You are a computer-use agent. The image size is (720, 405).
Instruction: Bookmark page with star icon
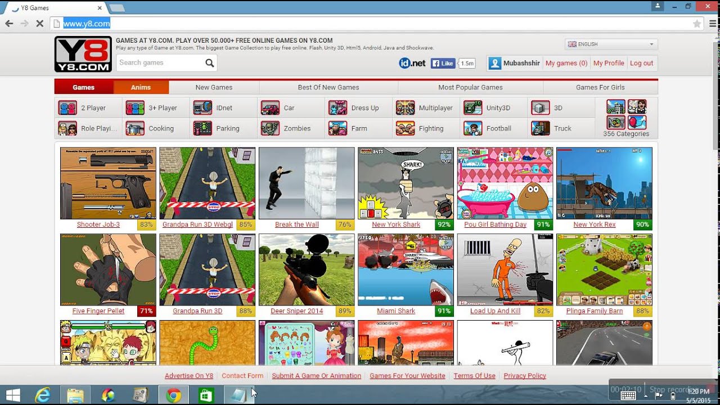point(697,24)
